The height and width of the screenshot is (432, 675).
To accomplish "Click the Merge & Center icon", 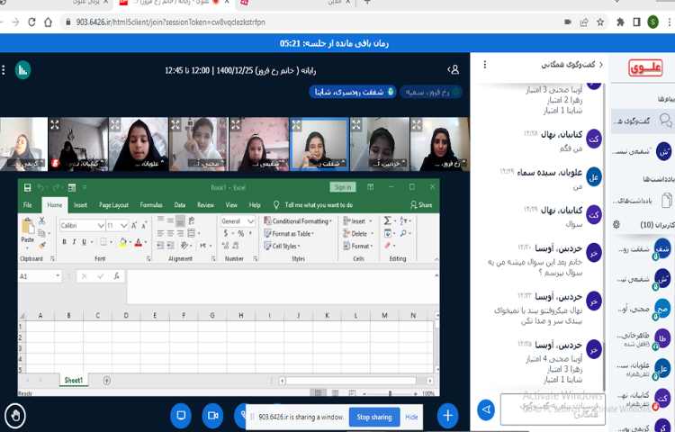I will point(191,233).
